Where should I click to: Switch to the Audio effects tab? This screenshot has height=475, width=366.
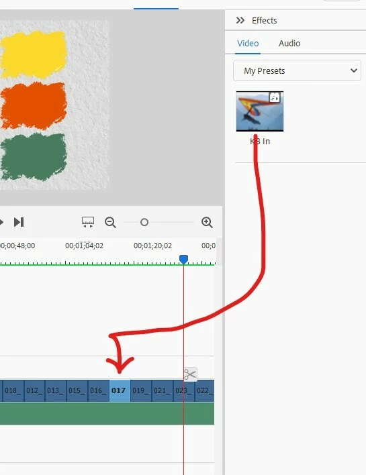coord(289,44)
